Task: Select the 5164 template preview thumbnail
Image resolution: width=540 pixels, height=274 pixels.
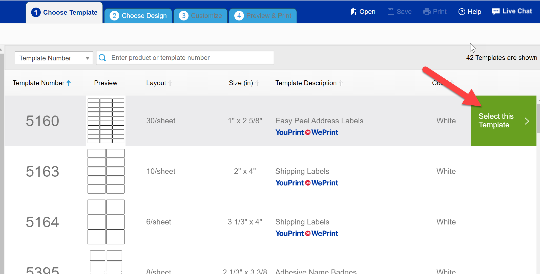Action: [x=106, y=222]
